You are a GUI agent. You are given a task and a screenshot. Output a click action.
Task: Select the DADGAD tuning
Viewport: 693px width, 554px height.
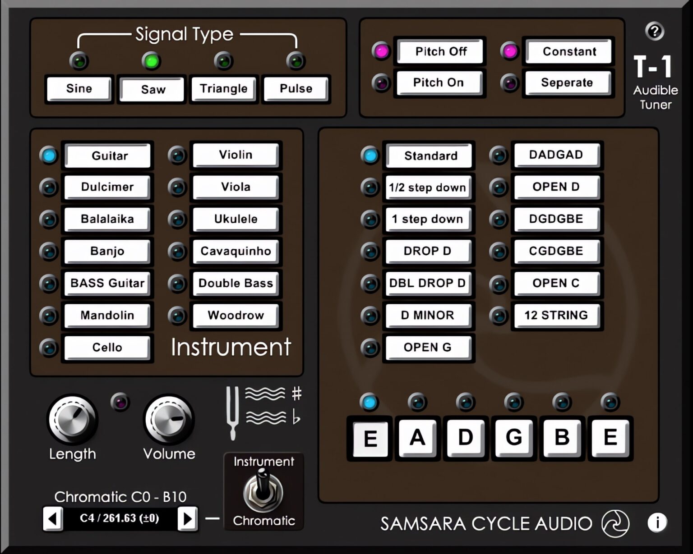click(557, 155)
